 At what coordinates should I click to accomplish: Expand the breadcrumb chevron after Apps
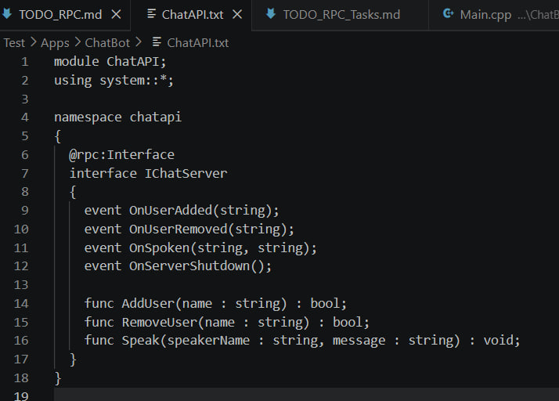coord(78,42)
